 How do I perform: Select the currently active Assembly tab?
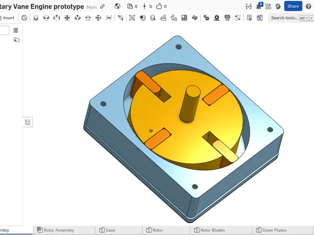coord(16,230)
